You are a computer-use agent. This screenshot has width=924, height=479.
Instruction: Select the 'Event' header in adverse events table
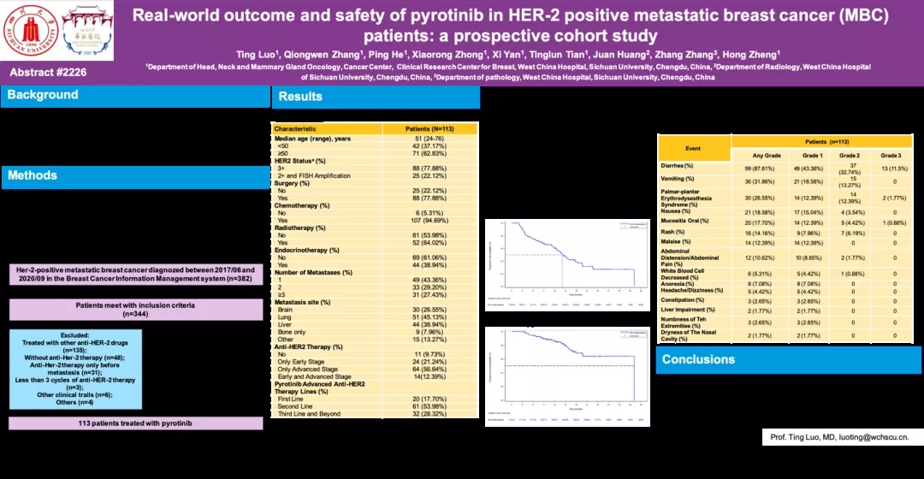pyautogui.click(x=694, y=148)
